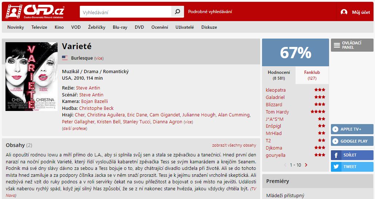Play on Google Play button
This screenshot has height=199, width=375.
[x=352, y=141]
